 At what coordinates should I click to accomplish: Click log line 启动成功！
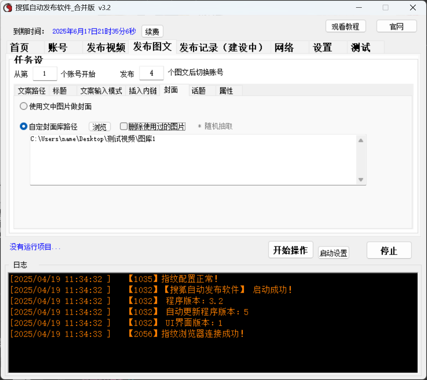[272, 290]
